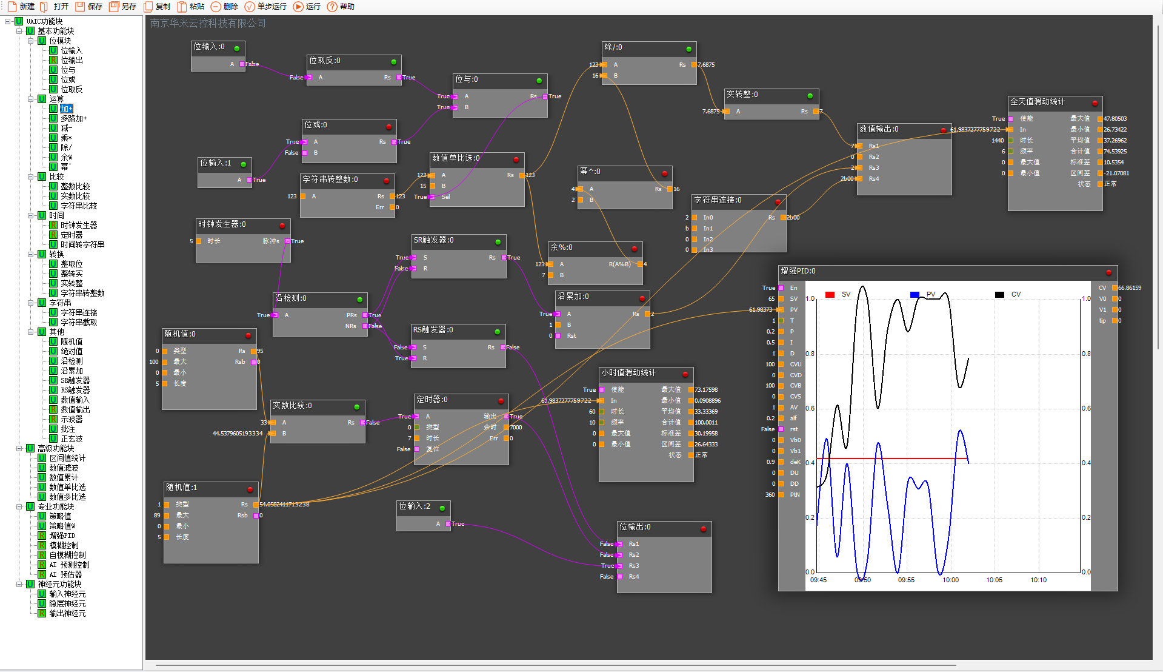Save project using 保存 icon
1163x672 pixels.
coord(80,7)
